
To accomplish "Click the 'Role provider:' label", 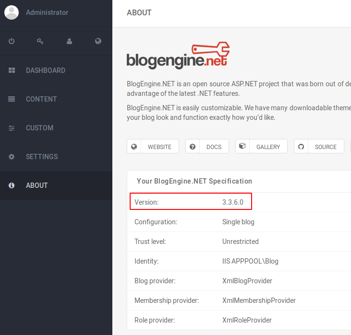I will 155,320.
